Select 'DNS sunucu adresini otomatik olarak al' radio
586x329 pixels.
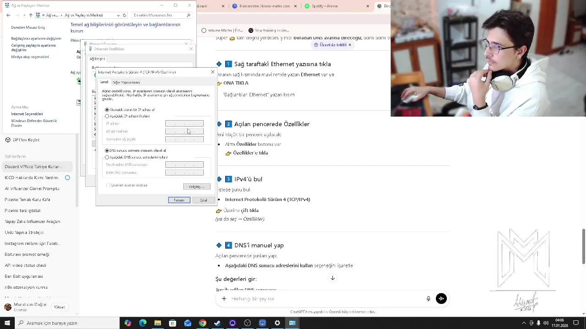click(x=107, y=150)
